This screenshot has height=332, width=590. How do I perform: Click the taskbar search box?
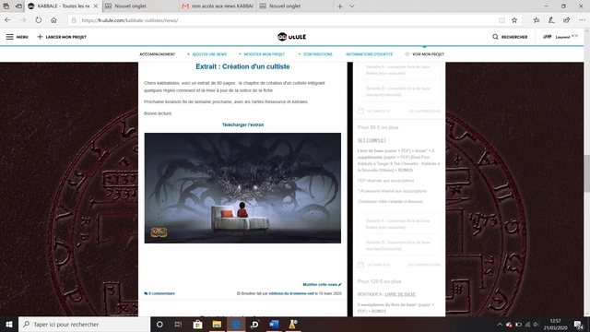pyautogui.click(x=84, y=324)
